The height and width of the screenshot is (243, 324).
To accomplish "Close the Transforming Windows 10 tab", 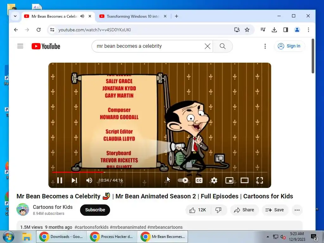I will [165, 16].
